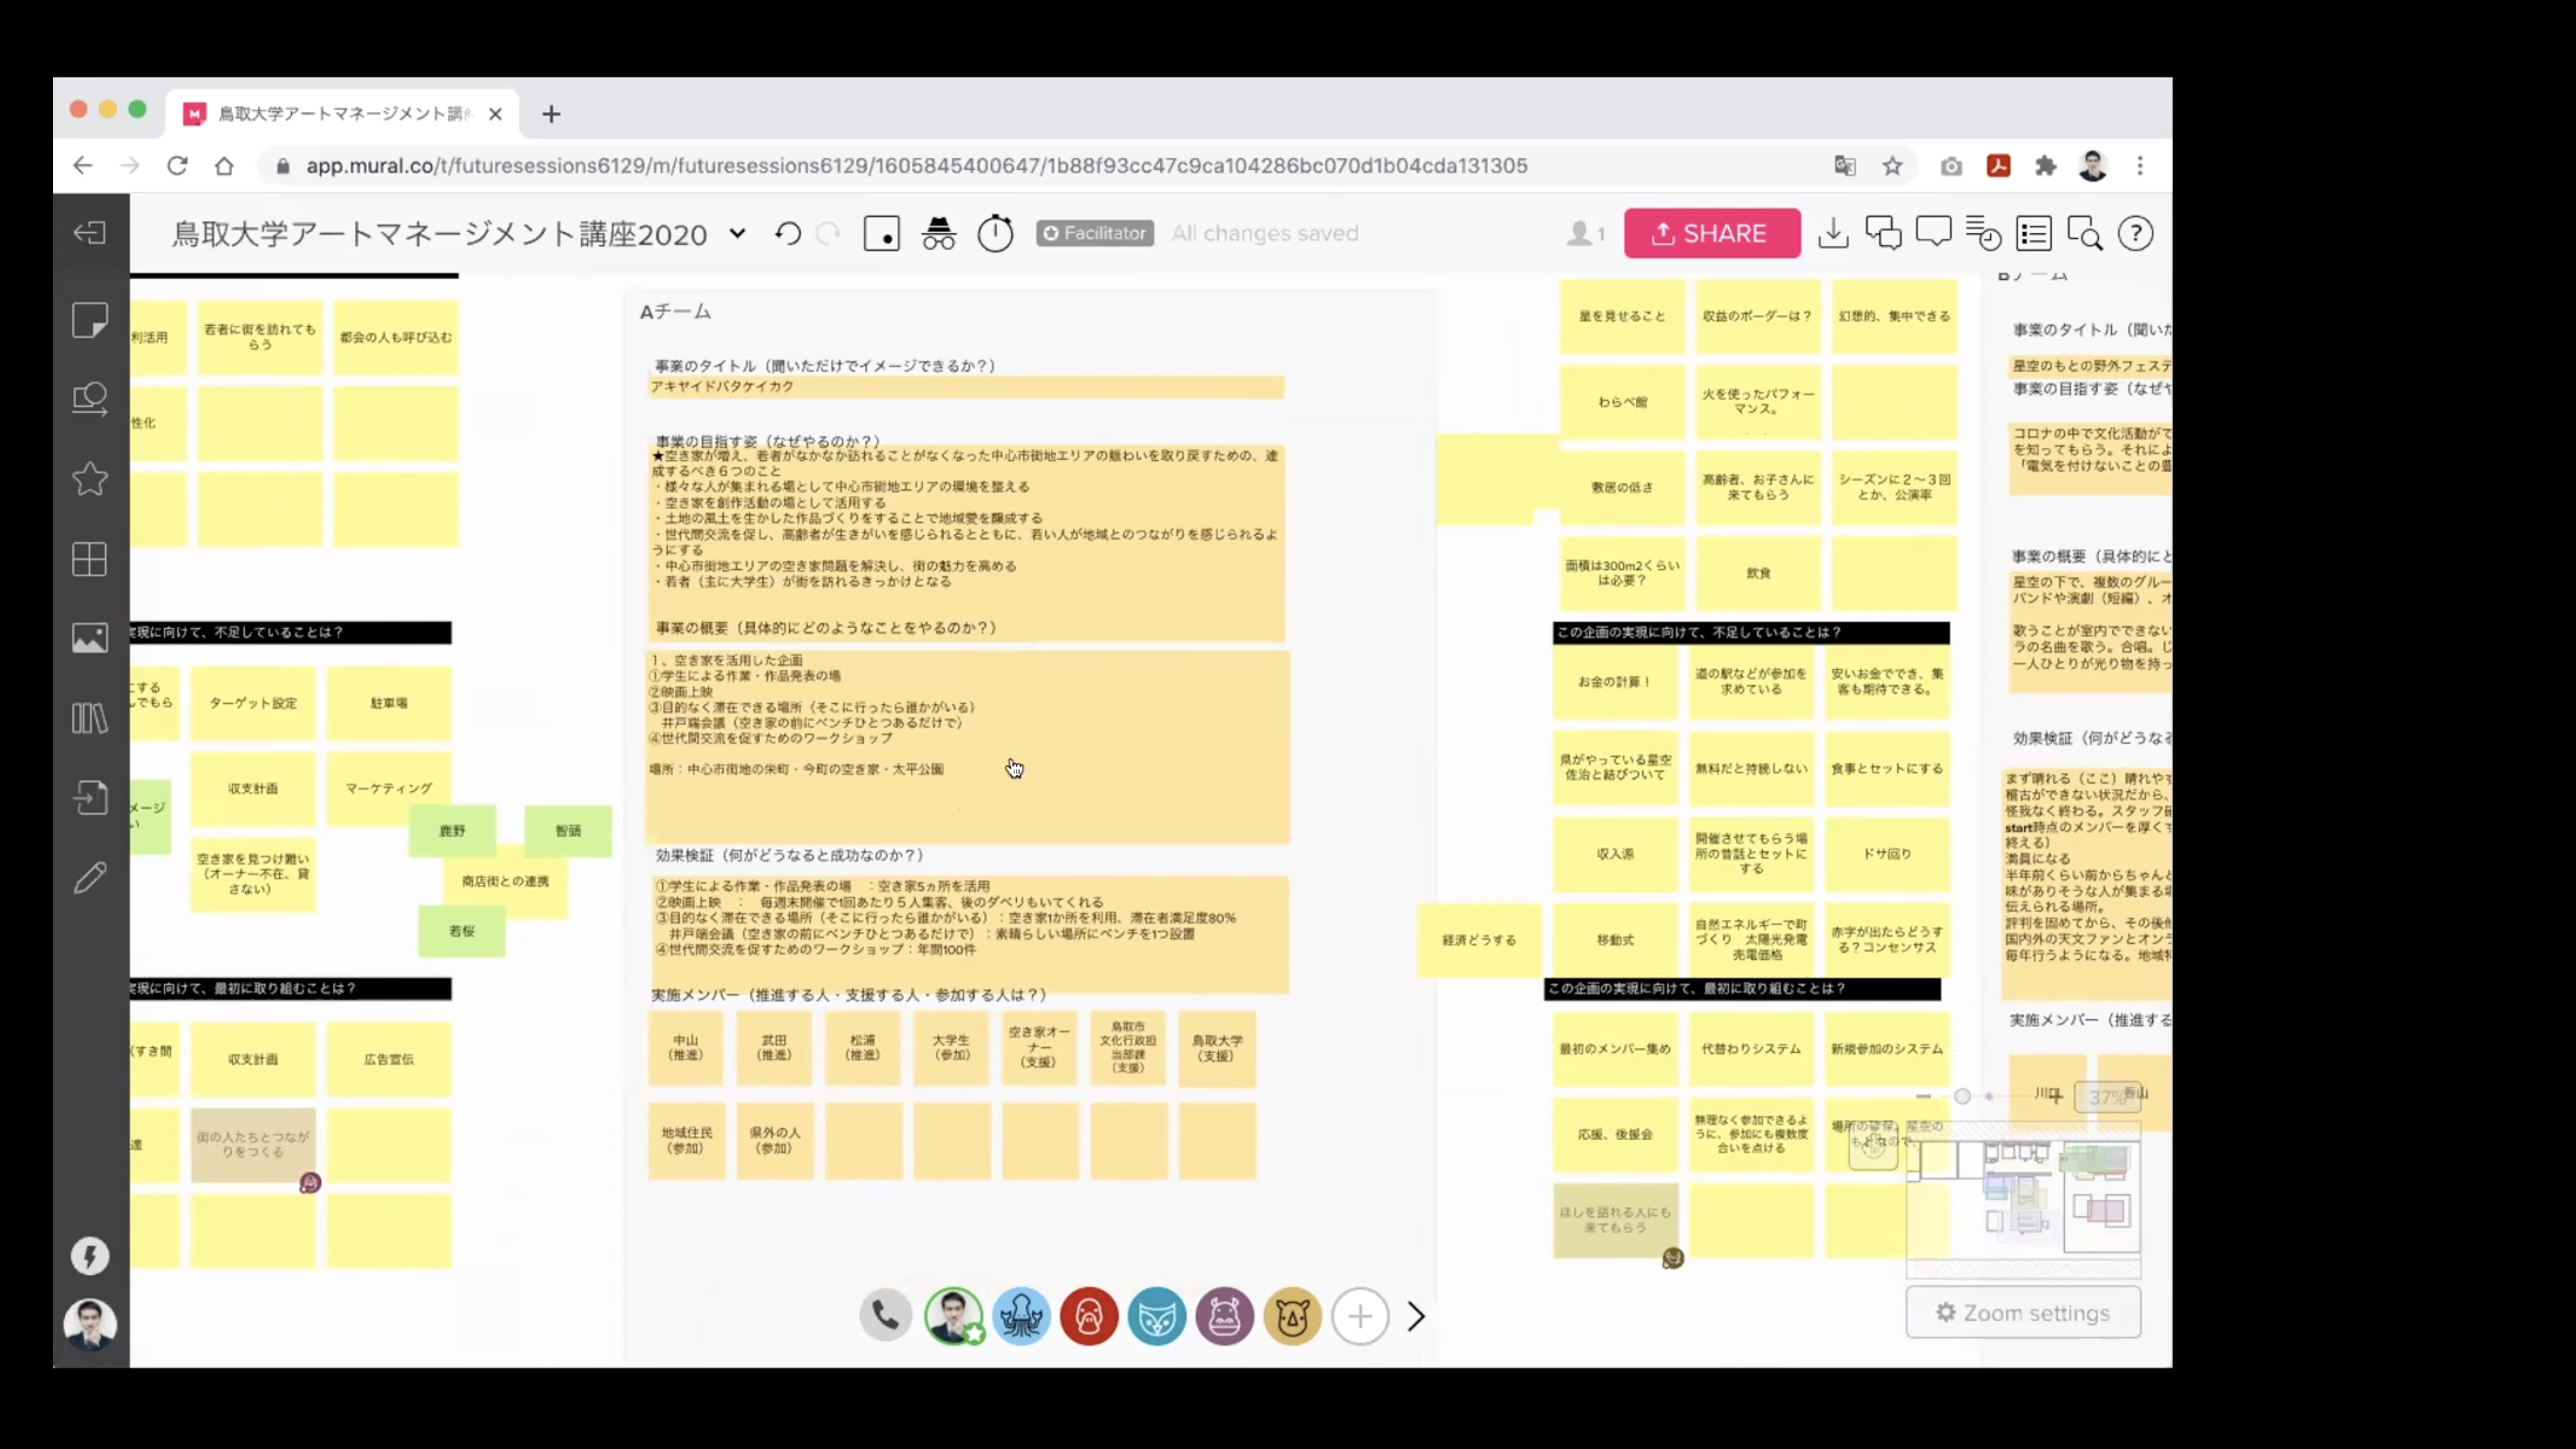Open the outline list icon
The width and height of the screenshot is (2576, 1449).
point(2034,234)
